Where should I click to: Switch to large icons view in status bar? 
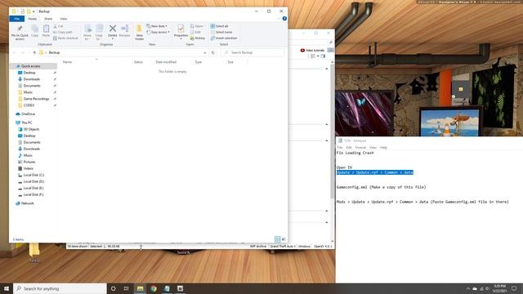click(284, 239)
